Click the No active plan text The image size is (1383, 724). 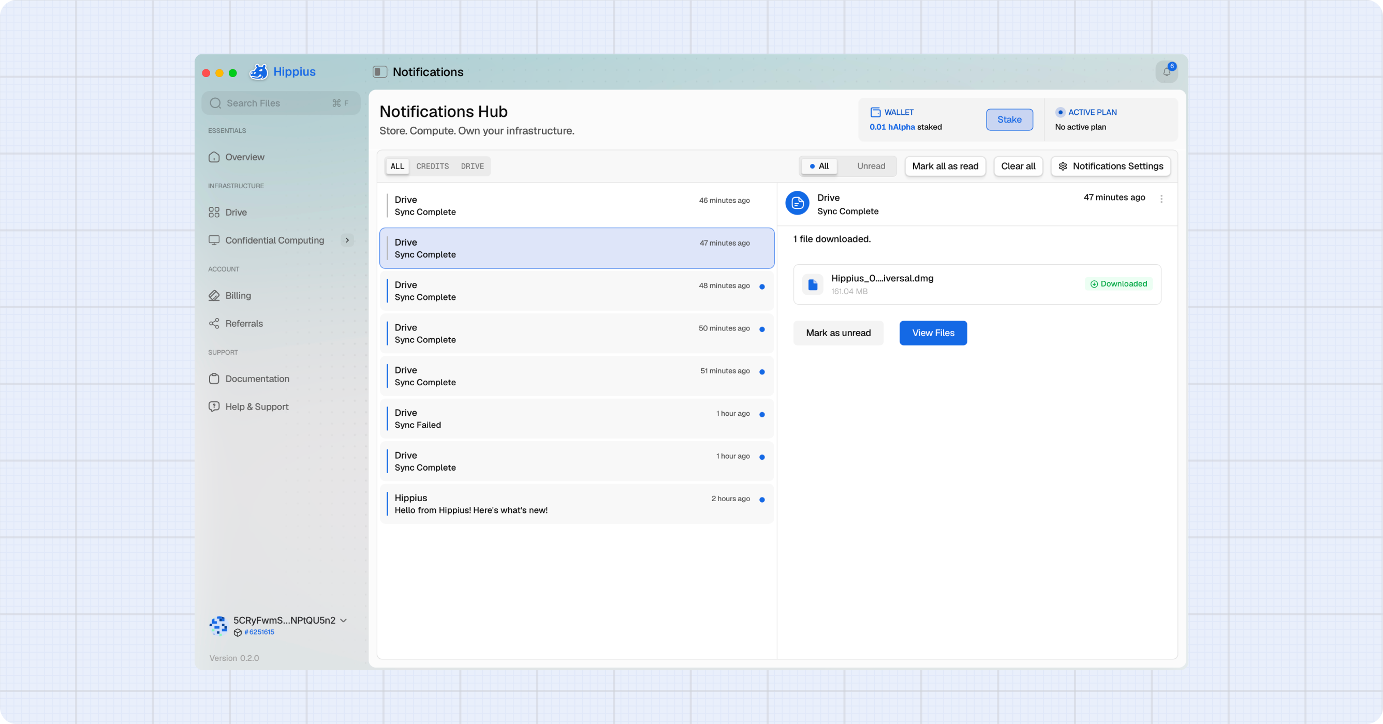tap(1080, 127)
